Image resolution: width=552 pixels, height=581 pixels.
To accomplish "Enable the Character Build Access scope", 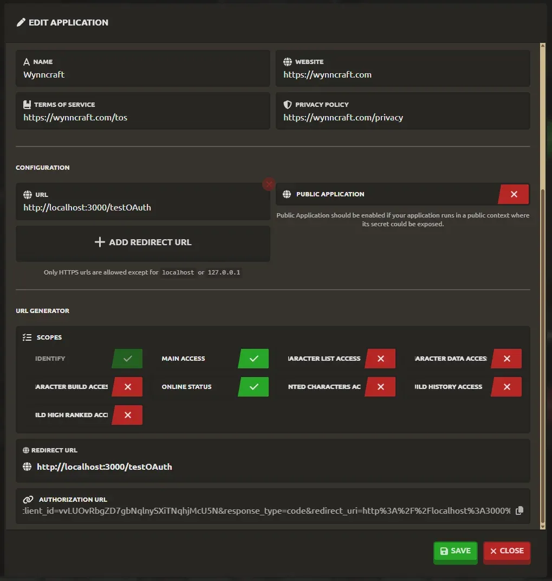I will click(x=127, y=386).
